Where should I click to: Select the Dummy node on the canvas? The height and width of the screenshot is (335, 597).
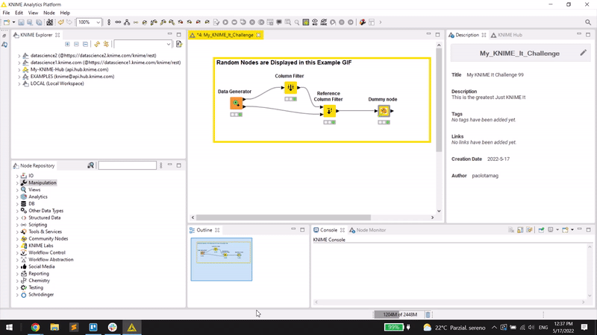click(x=384, y=111)
